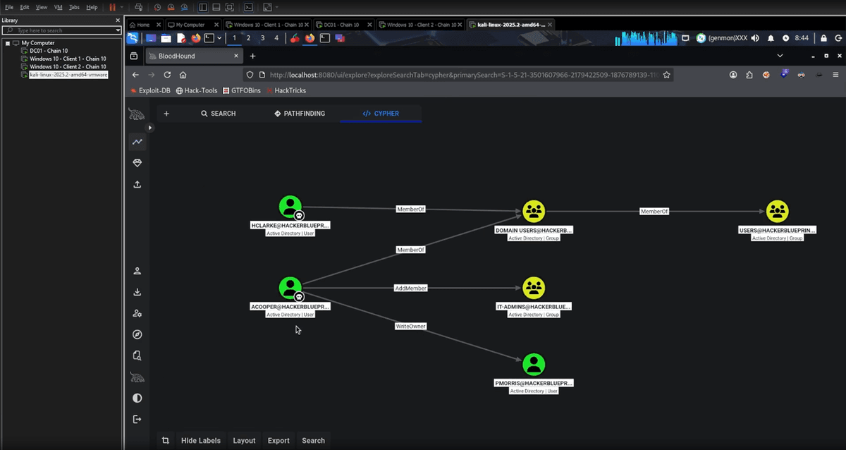Open Firefox account icon
Image resolution: width=846 pixels, height=450 pixels.
(x=733, y=75)
